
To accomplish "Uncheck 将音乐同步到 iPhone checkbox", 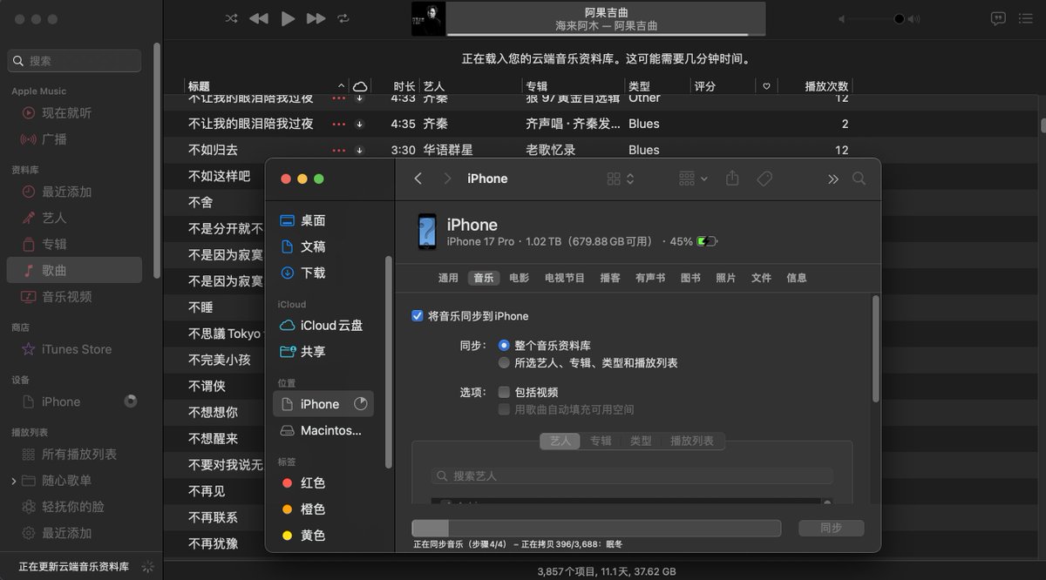I will pyautogui.click(x=418, y=316).
